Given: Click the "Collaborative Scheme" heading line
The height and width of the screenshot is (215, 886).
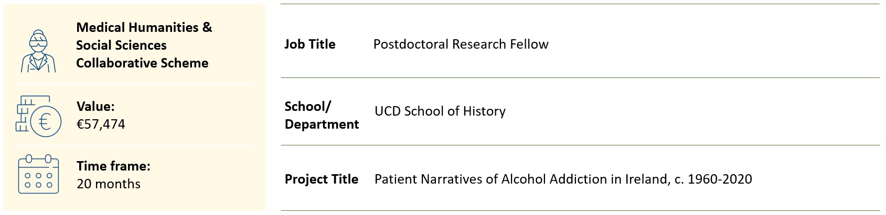Looking at the screenshot, I should (x=142, y=63).
